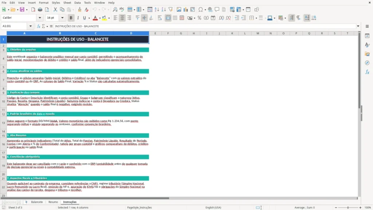Viewport: 373px width, 210px height.
Task: Run the Spelling check icon
Action: (122, 9)
